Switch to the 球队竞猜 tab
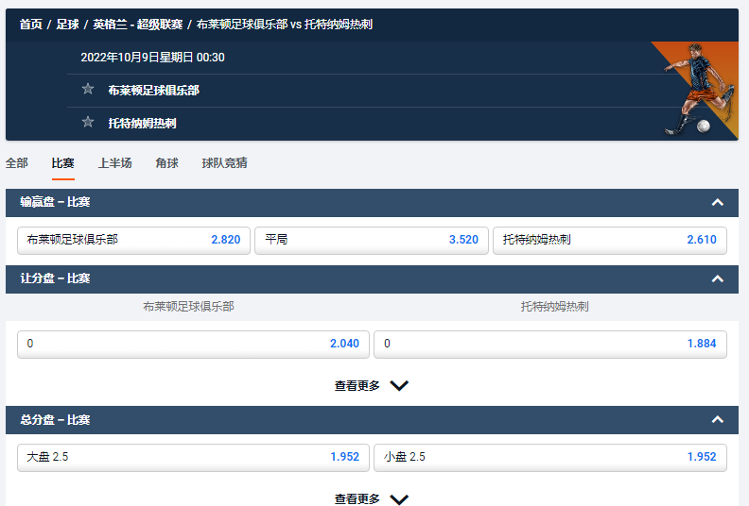This screenshot has width=749, height=506. point(224,163)
